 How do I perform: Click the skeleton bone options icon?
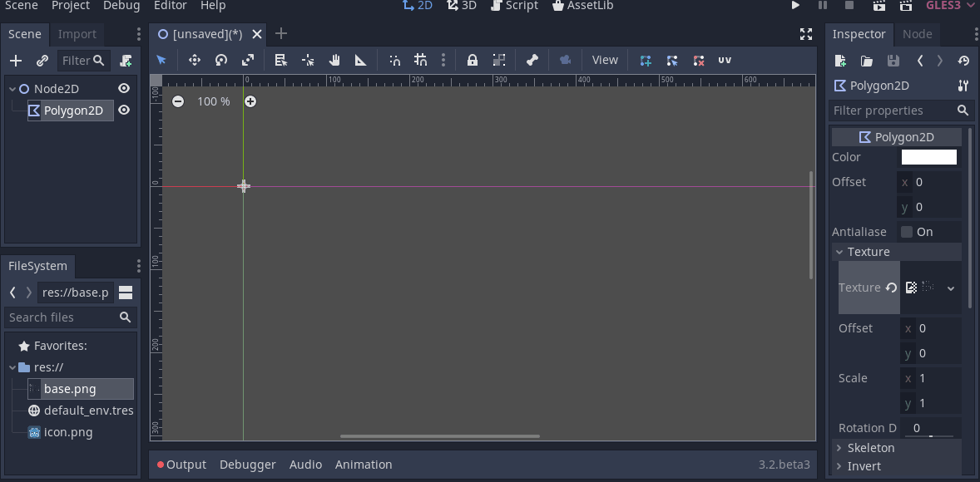click(532, 60)
